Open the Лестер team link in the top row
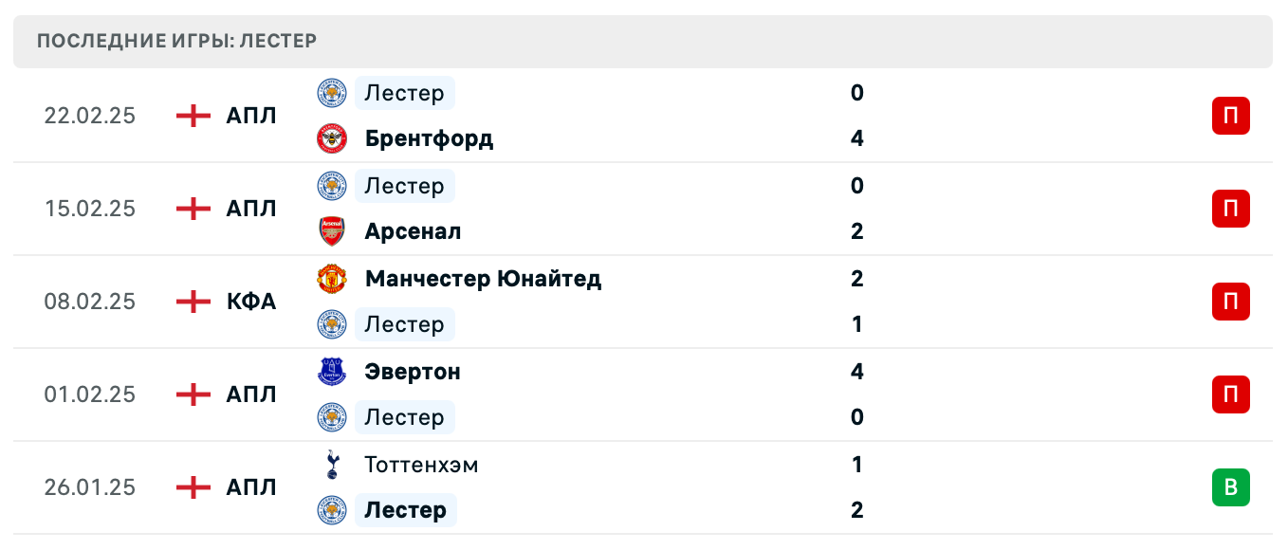Viewport: 1288px width, 550px height. pos(404,93)
